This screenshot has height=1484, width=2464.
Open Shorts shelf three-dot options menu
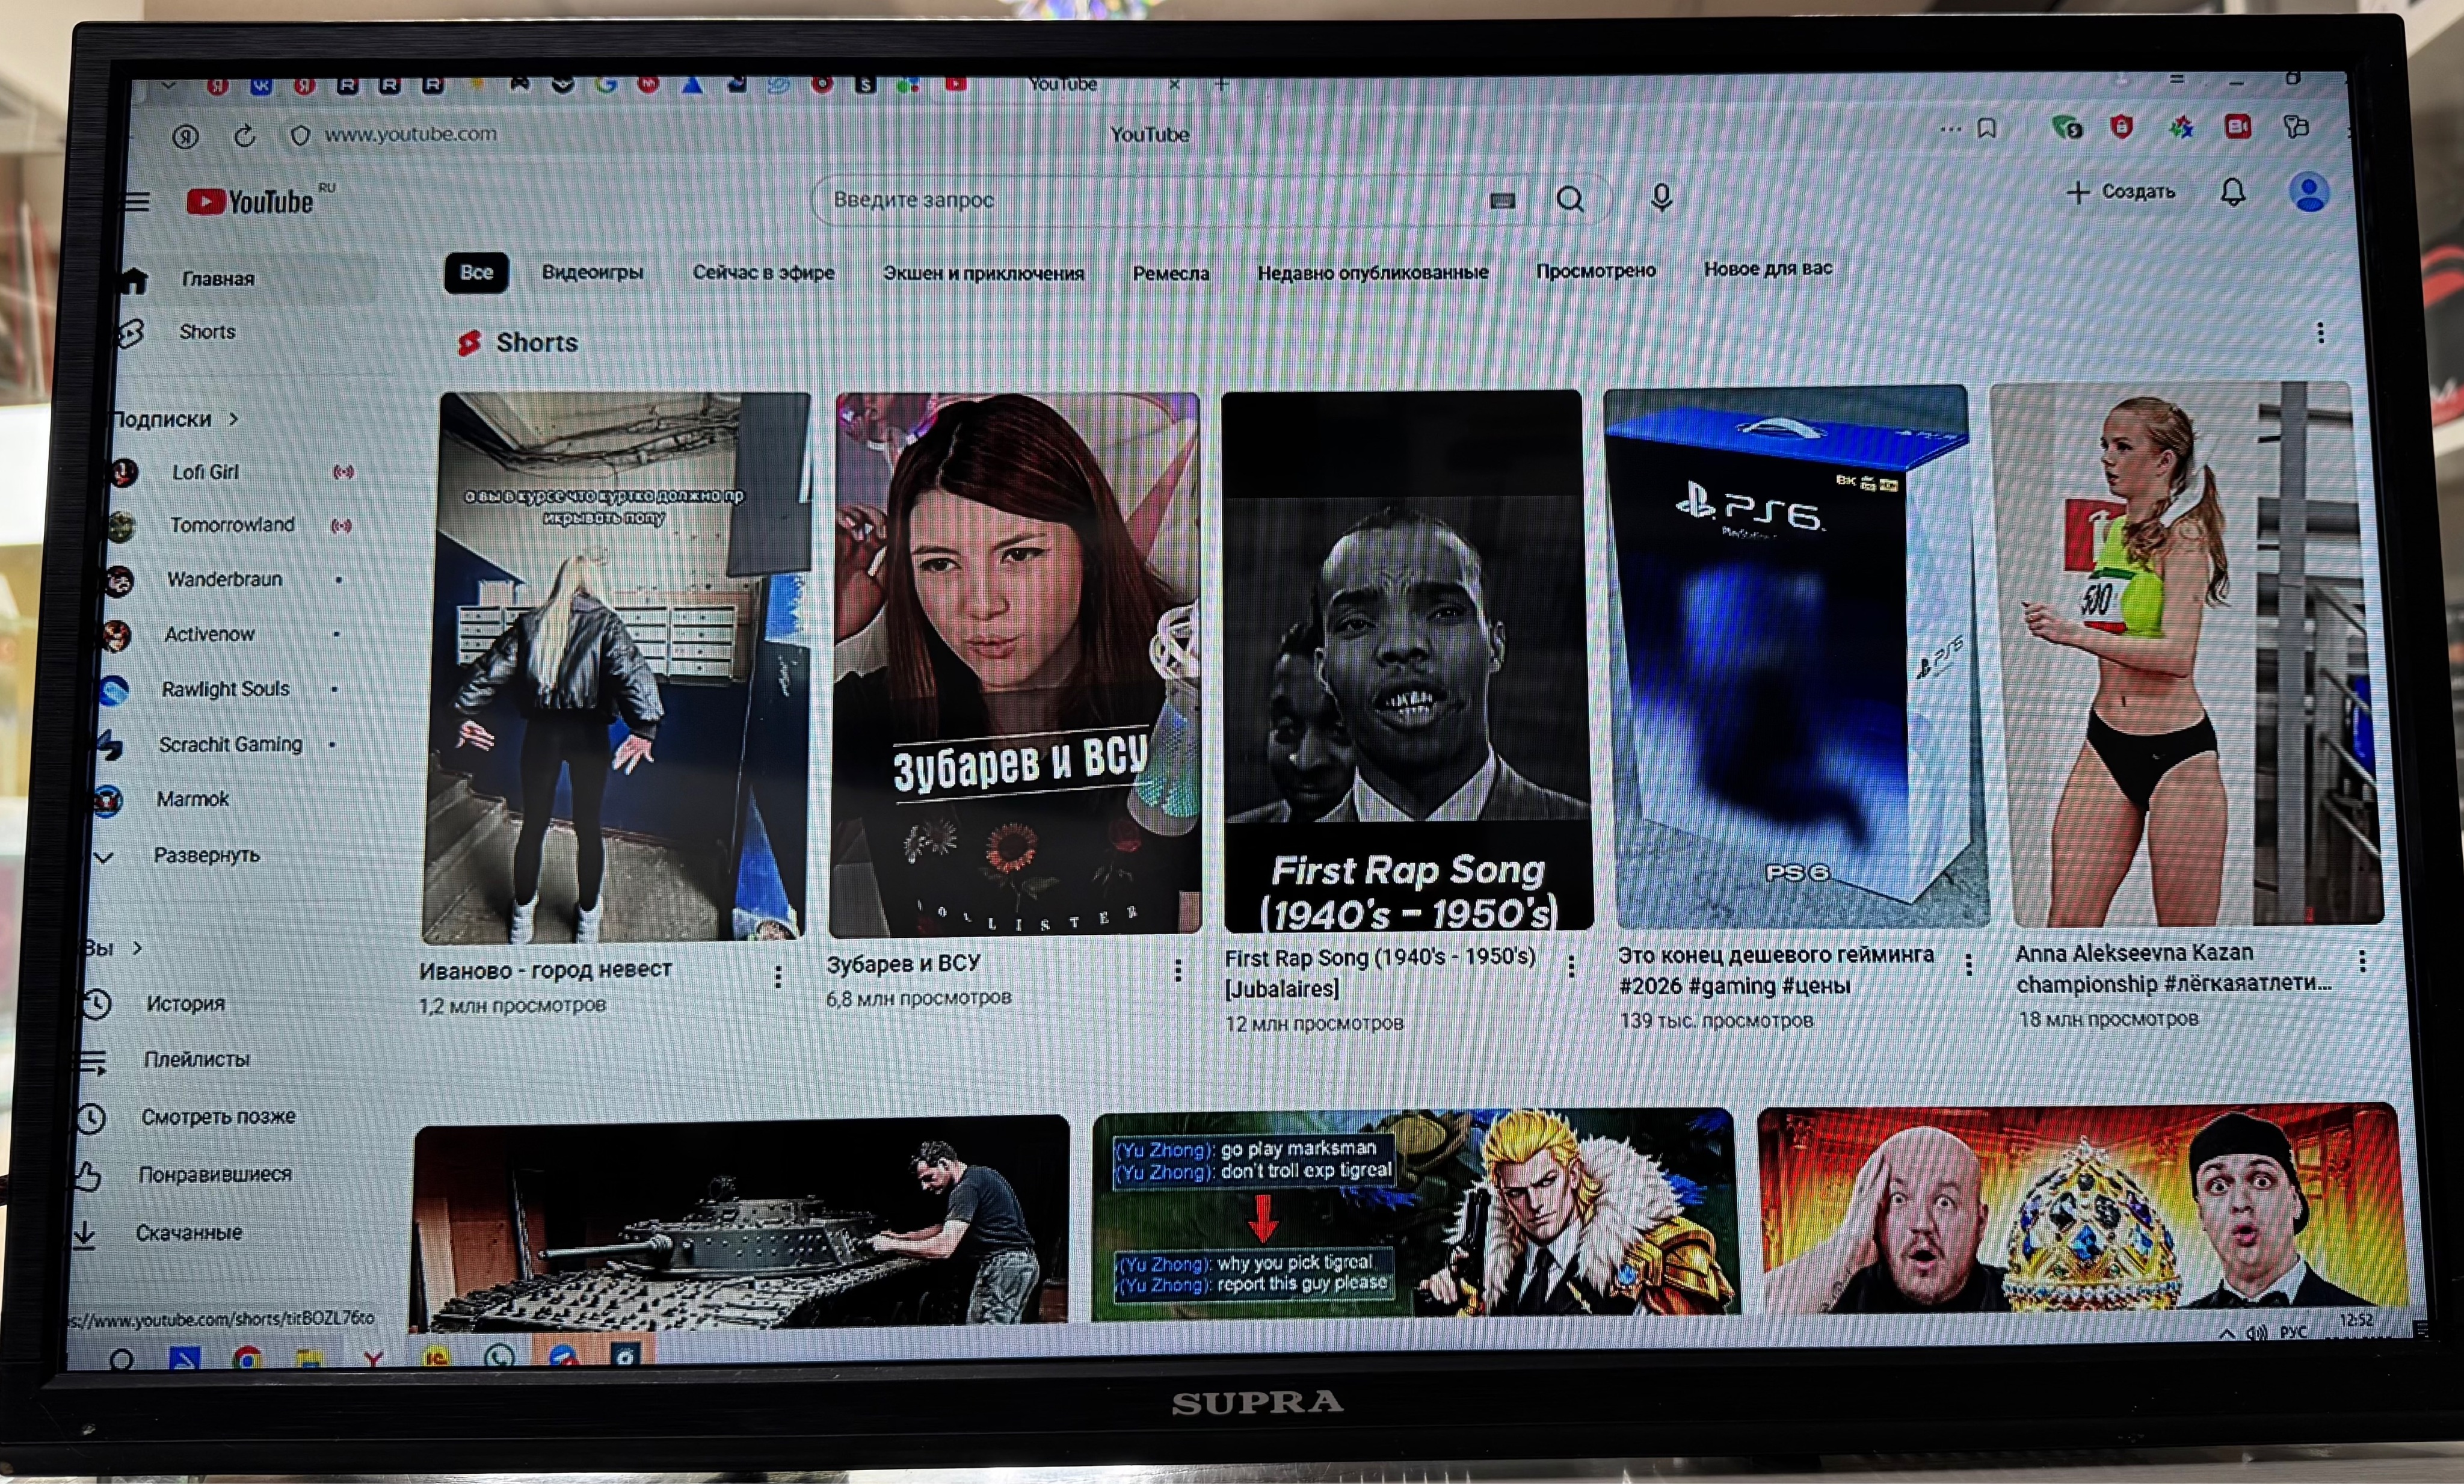pyautogui.click(x=2320, y=333)
